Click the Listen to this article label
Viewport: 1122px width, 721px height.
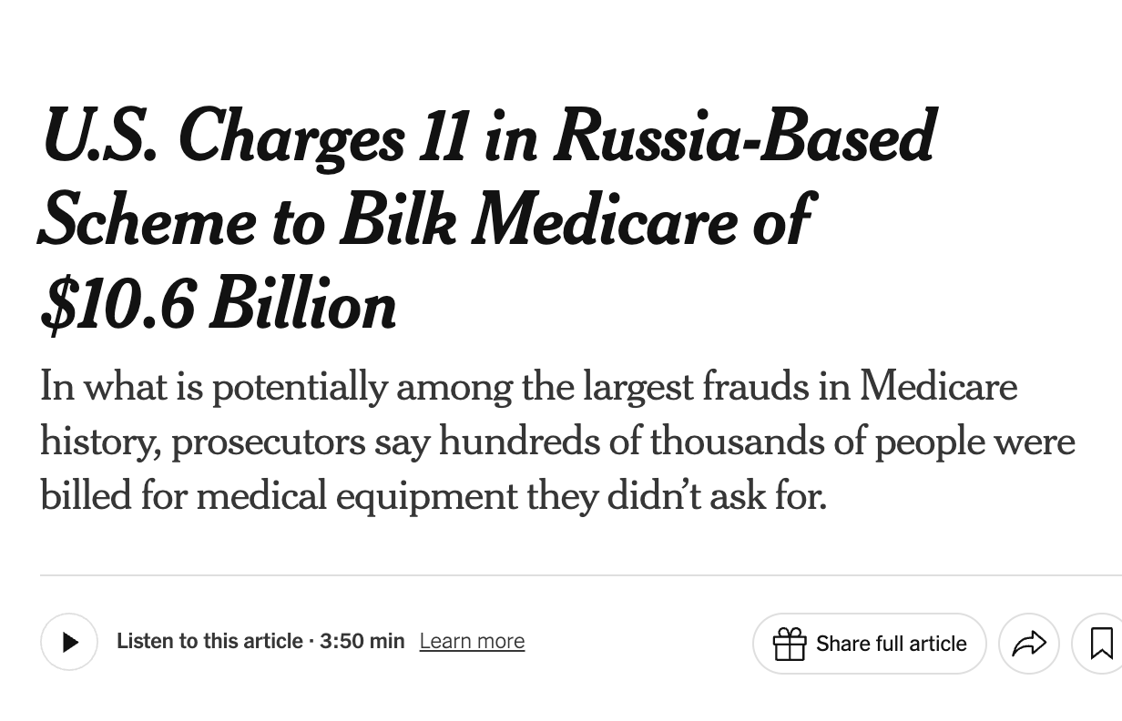209,642
